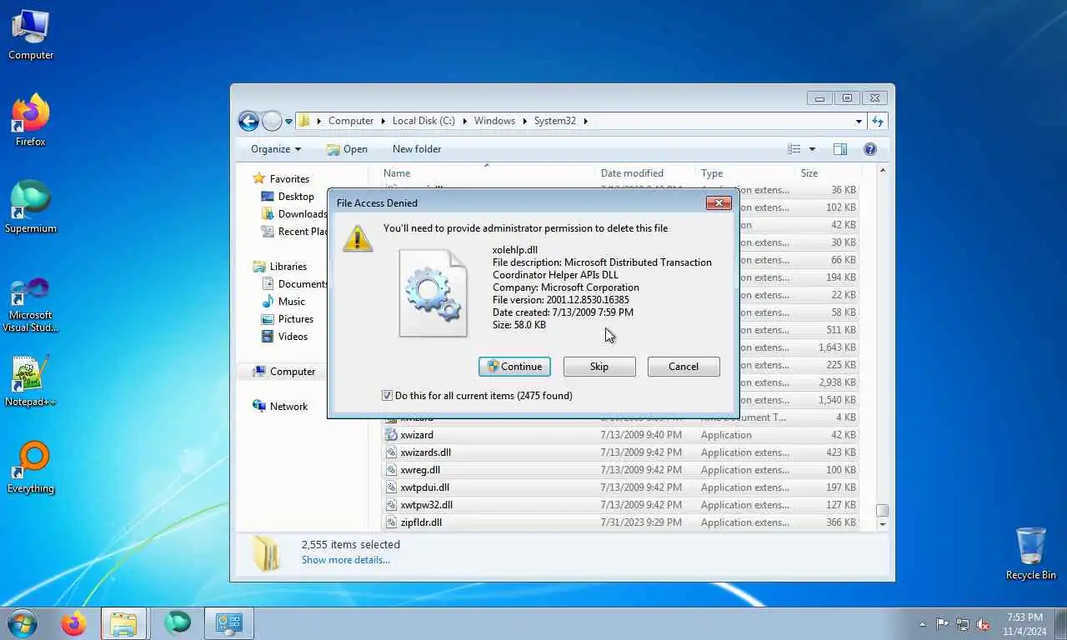Select the zipfldr.dll file
The height and width of the screenshot is (640, 1067).
(x=620, y=522)
